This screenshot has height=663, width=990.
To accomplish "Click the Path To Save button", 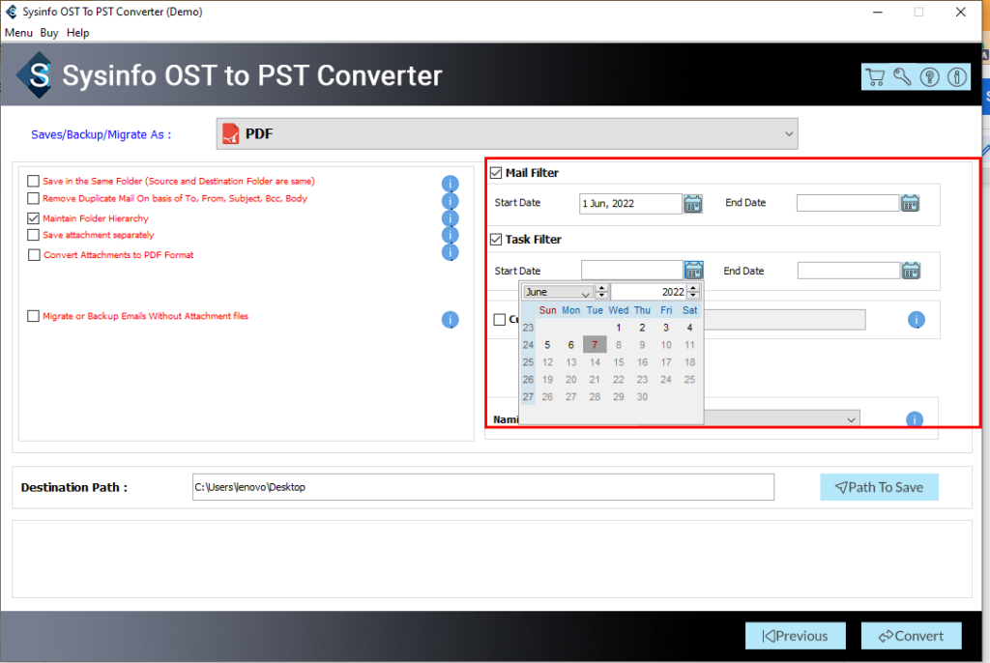I will tap(879, 487).
